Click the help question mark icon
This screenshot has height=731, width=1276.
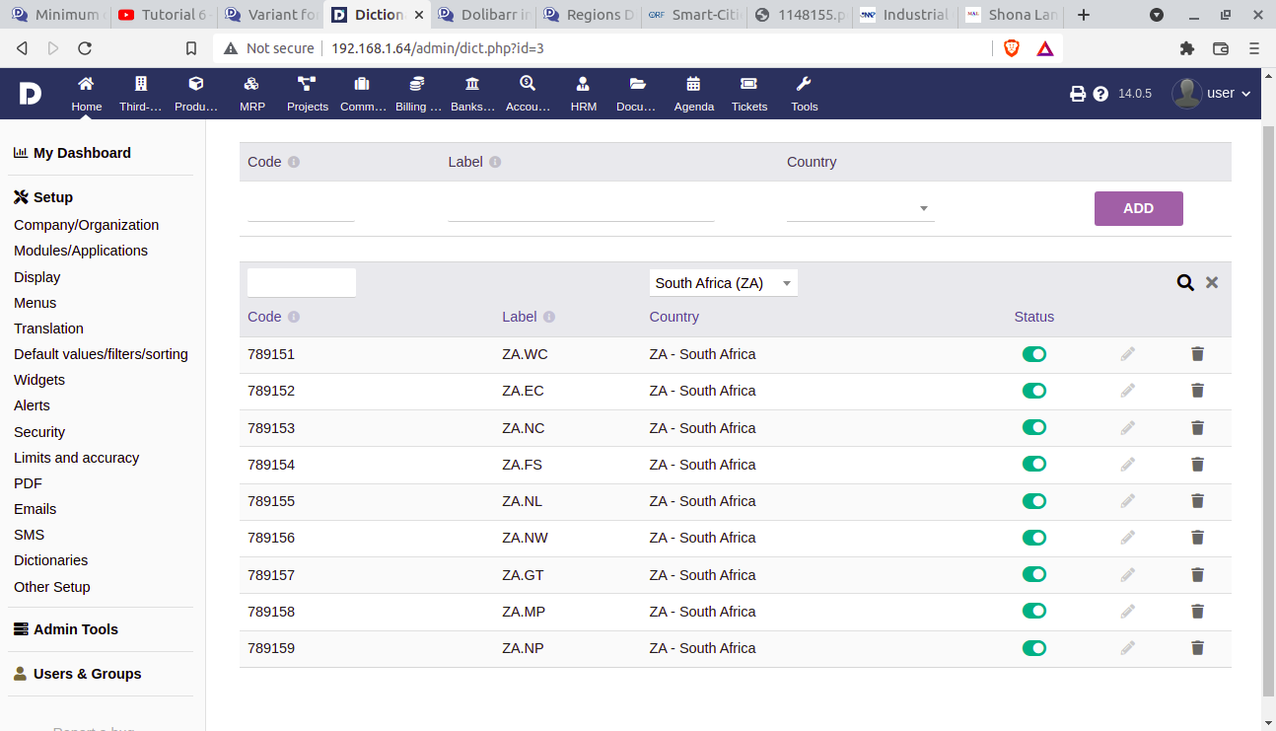click(x=1100, y=94)
